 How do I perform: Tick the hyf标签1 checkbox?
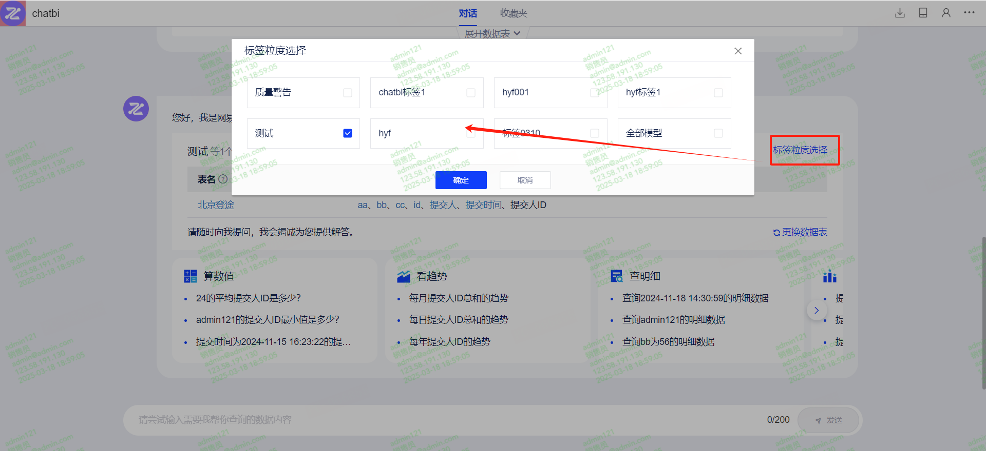coord(718,93)
